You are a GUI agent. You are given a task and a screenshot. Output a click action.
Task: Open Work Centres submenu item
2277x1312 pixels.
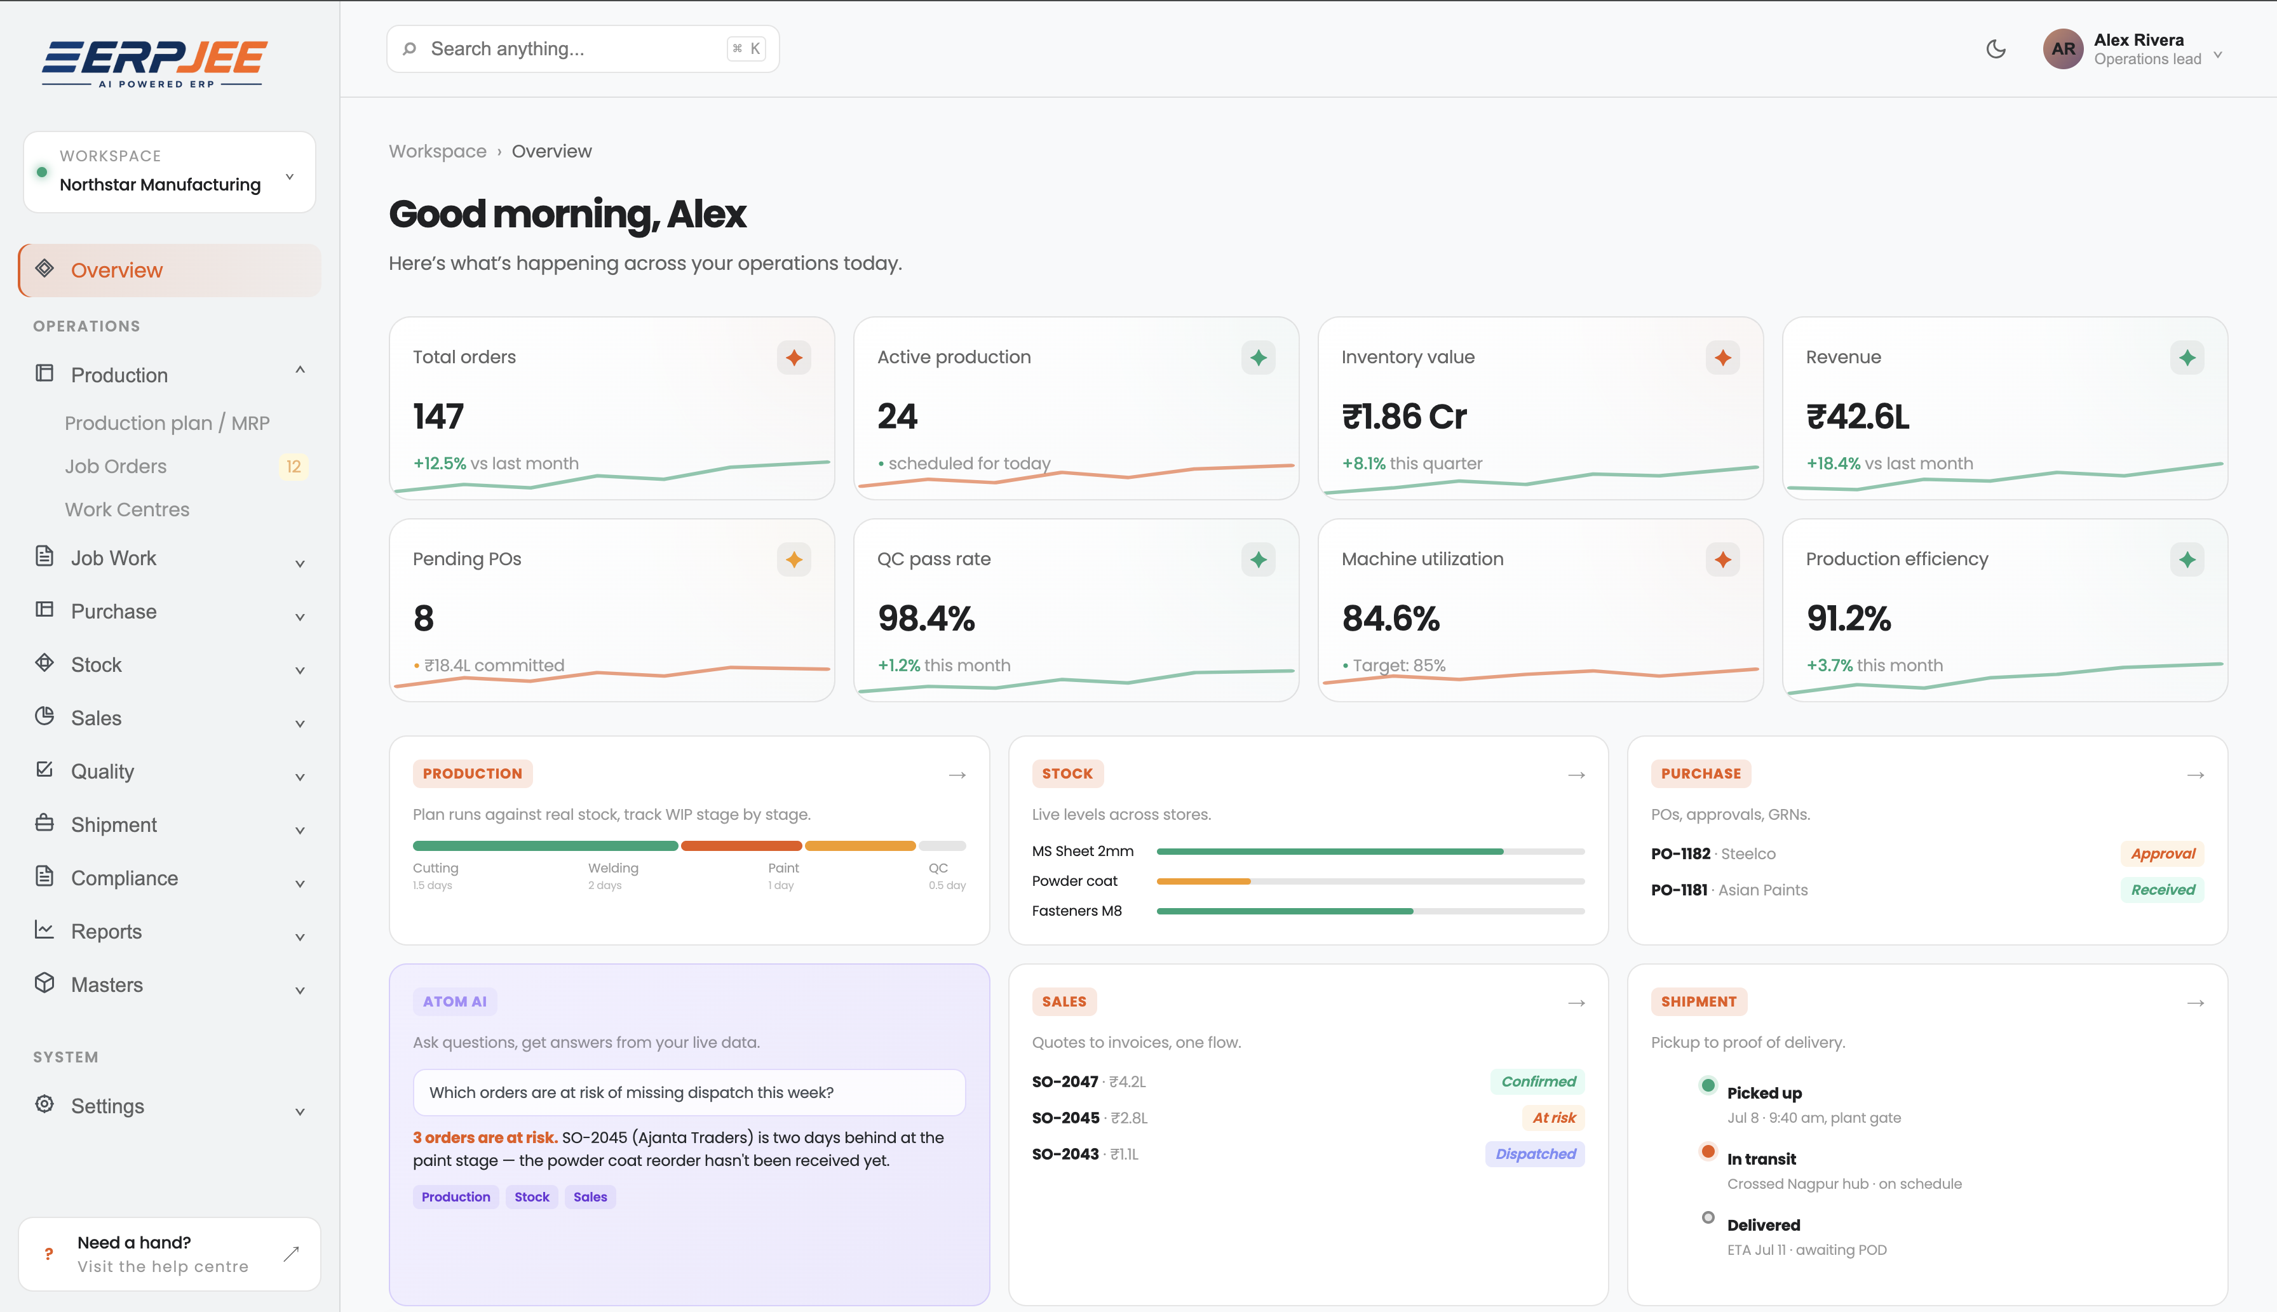coord(127,509)
